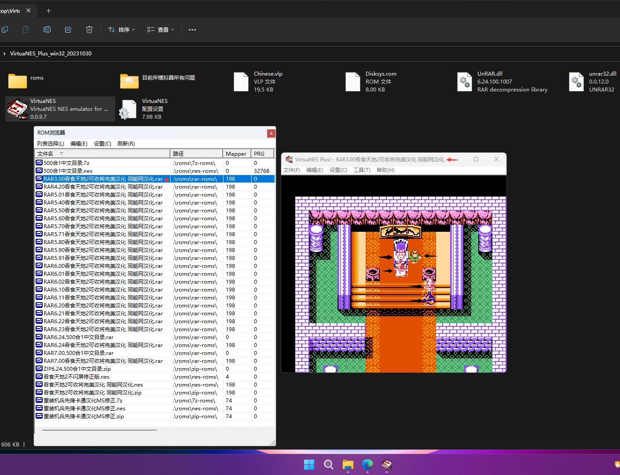Open 编辑(E) menu in VirtuaNES Plus window
This screenshot has width=620, height=475.
point(315,170)
